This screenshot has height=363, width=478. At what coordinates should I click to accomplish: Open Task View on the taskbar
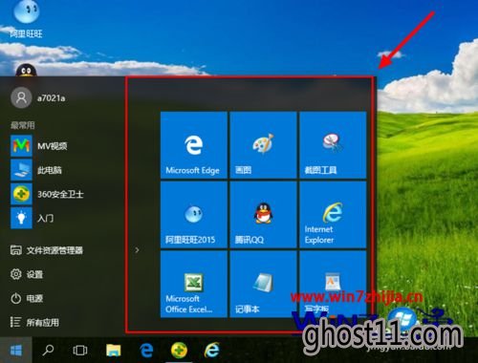(x=80, y=351)
